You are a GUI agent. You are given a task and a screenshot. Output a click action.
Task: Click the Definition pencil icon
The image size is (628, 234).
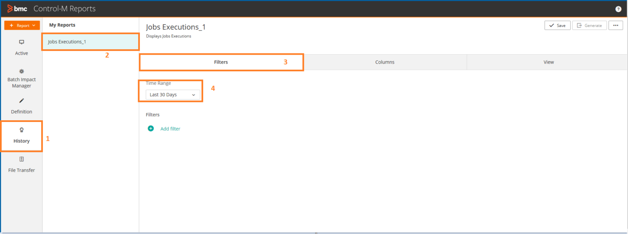22,101
